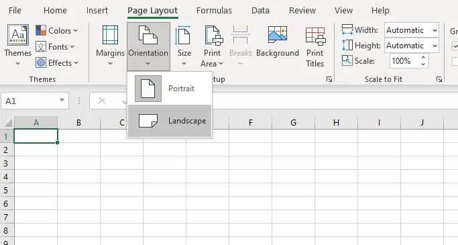Open the Name Box dropdown arrow
The width and height of the screenshot is (458, 245).
62,100
